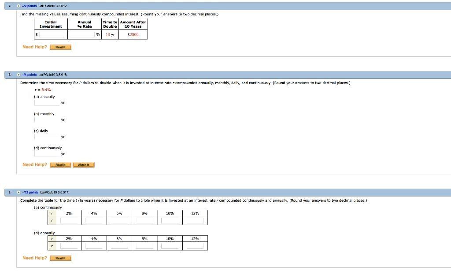The image size is (451, 277).
Task: Click the annually compounding answer field
Action: pos(47,103)
